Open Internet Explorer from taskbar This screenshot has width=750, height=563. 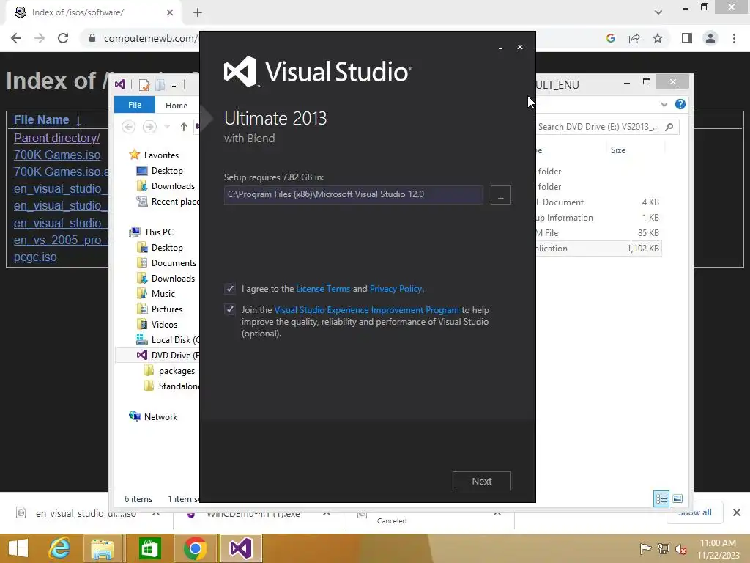point(59,548)
